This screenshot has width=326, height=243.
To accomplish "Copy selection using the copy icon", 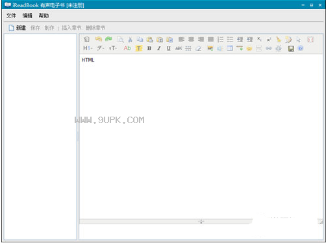I will click(x=140, y=40).
